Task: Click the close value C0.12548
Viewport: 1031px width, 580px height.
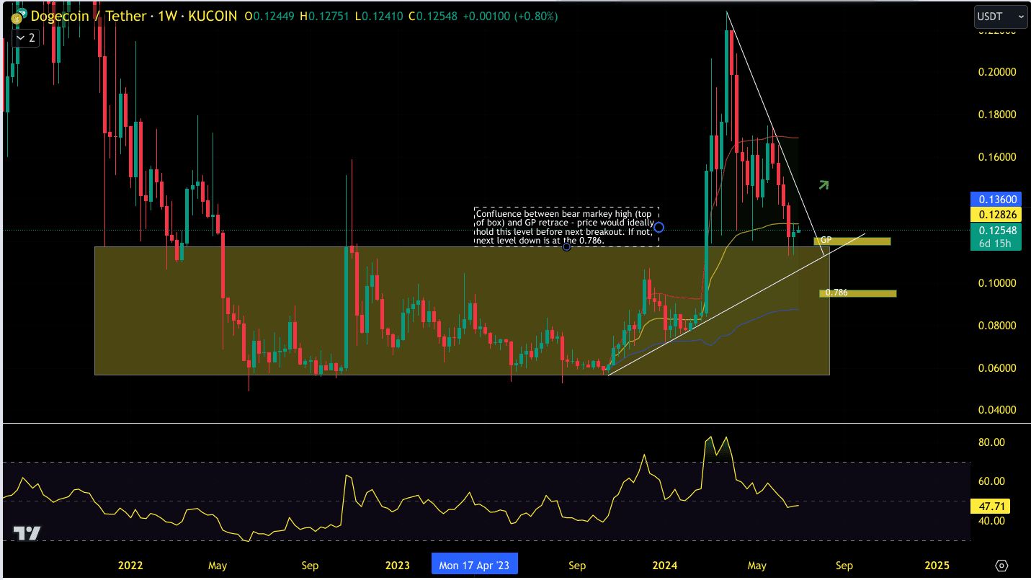Action: pyautogui.click(x=434, y=16)
